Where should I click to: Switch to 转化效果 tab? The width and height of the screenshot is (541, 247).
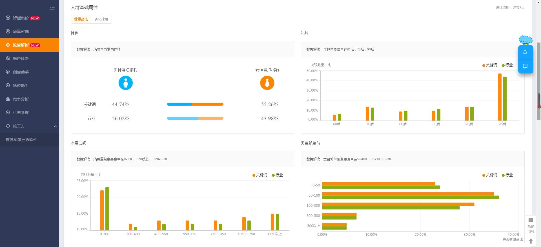coord(101,19)
